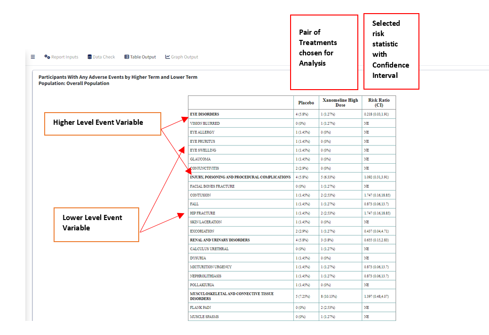The width and height of the screenshot is (489, 335).
Task: Click the Xanomeline value in the FLANK PAIN row
Action: pos(328,308)
